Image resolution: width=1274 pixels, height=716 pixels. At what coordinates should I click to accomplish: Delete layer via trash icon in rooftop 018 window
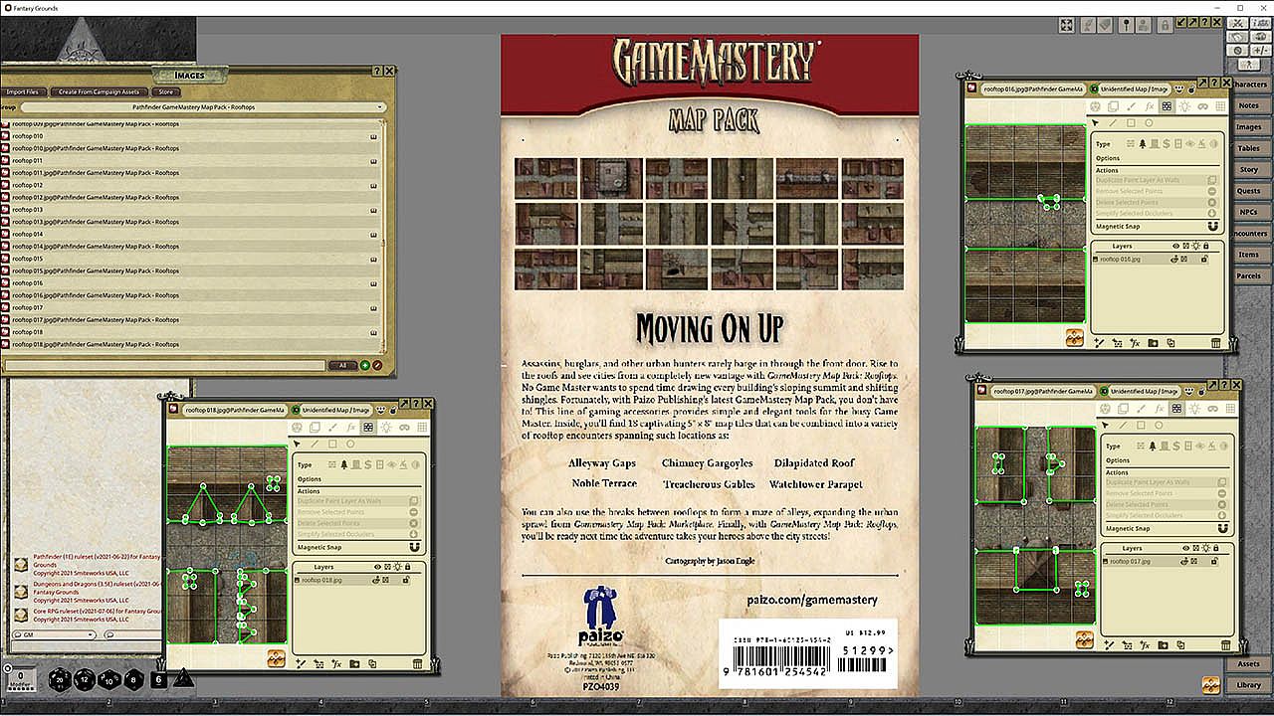click(x=417, y=664)
